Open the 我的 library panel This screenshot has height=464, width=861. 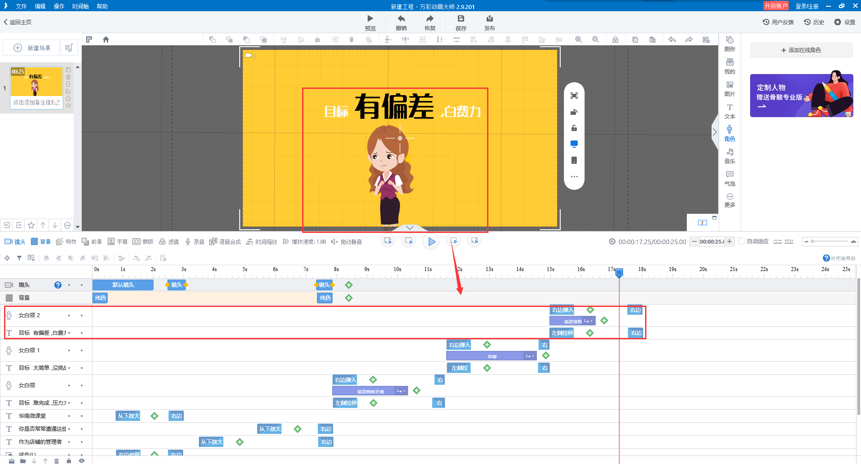730,66
